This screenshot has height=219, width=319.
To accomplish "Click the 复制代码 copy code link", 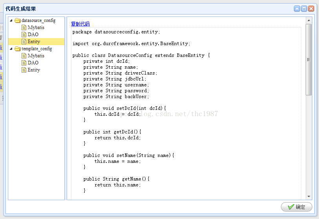I will (80, 24).
